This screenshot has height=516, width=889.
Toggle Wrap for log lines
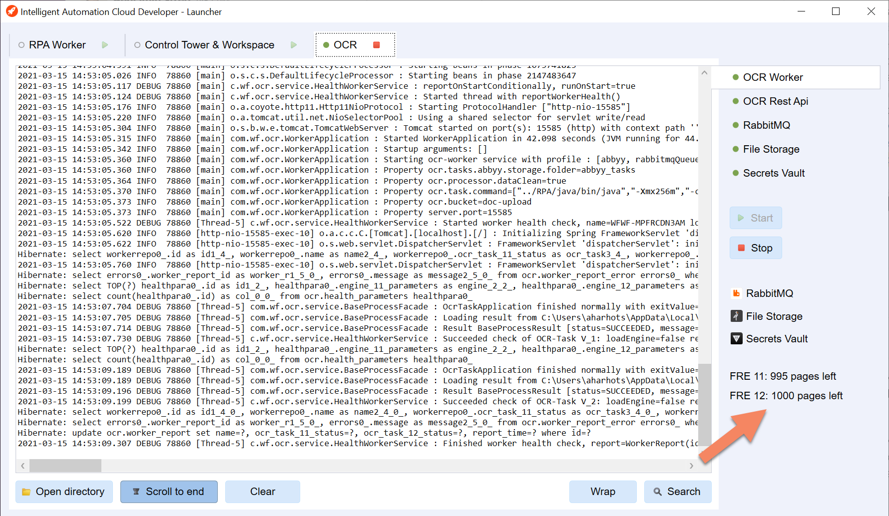(603, 492)
